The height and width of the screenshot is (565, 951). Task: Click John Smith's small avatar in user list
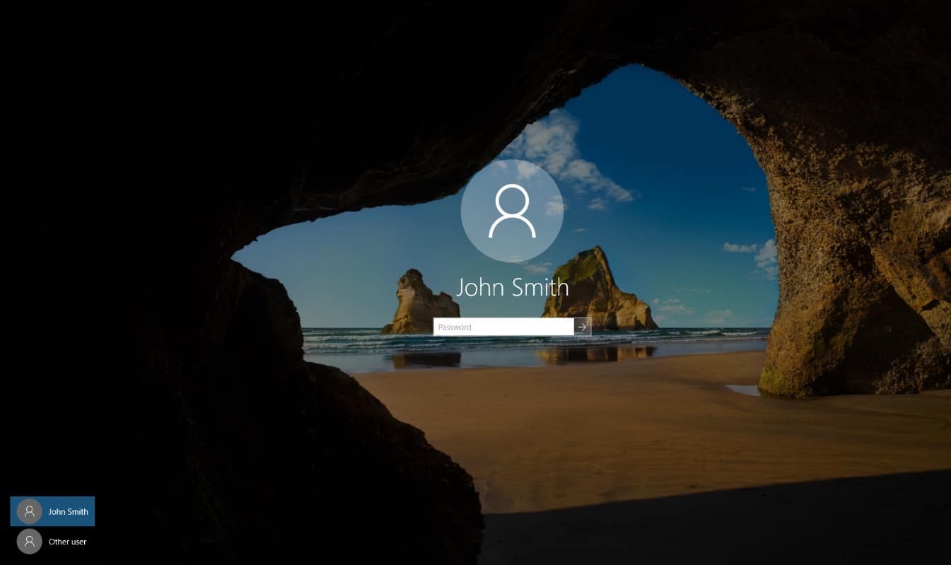30,511
